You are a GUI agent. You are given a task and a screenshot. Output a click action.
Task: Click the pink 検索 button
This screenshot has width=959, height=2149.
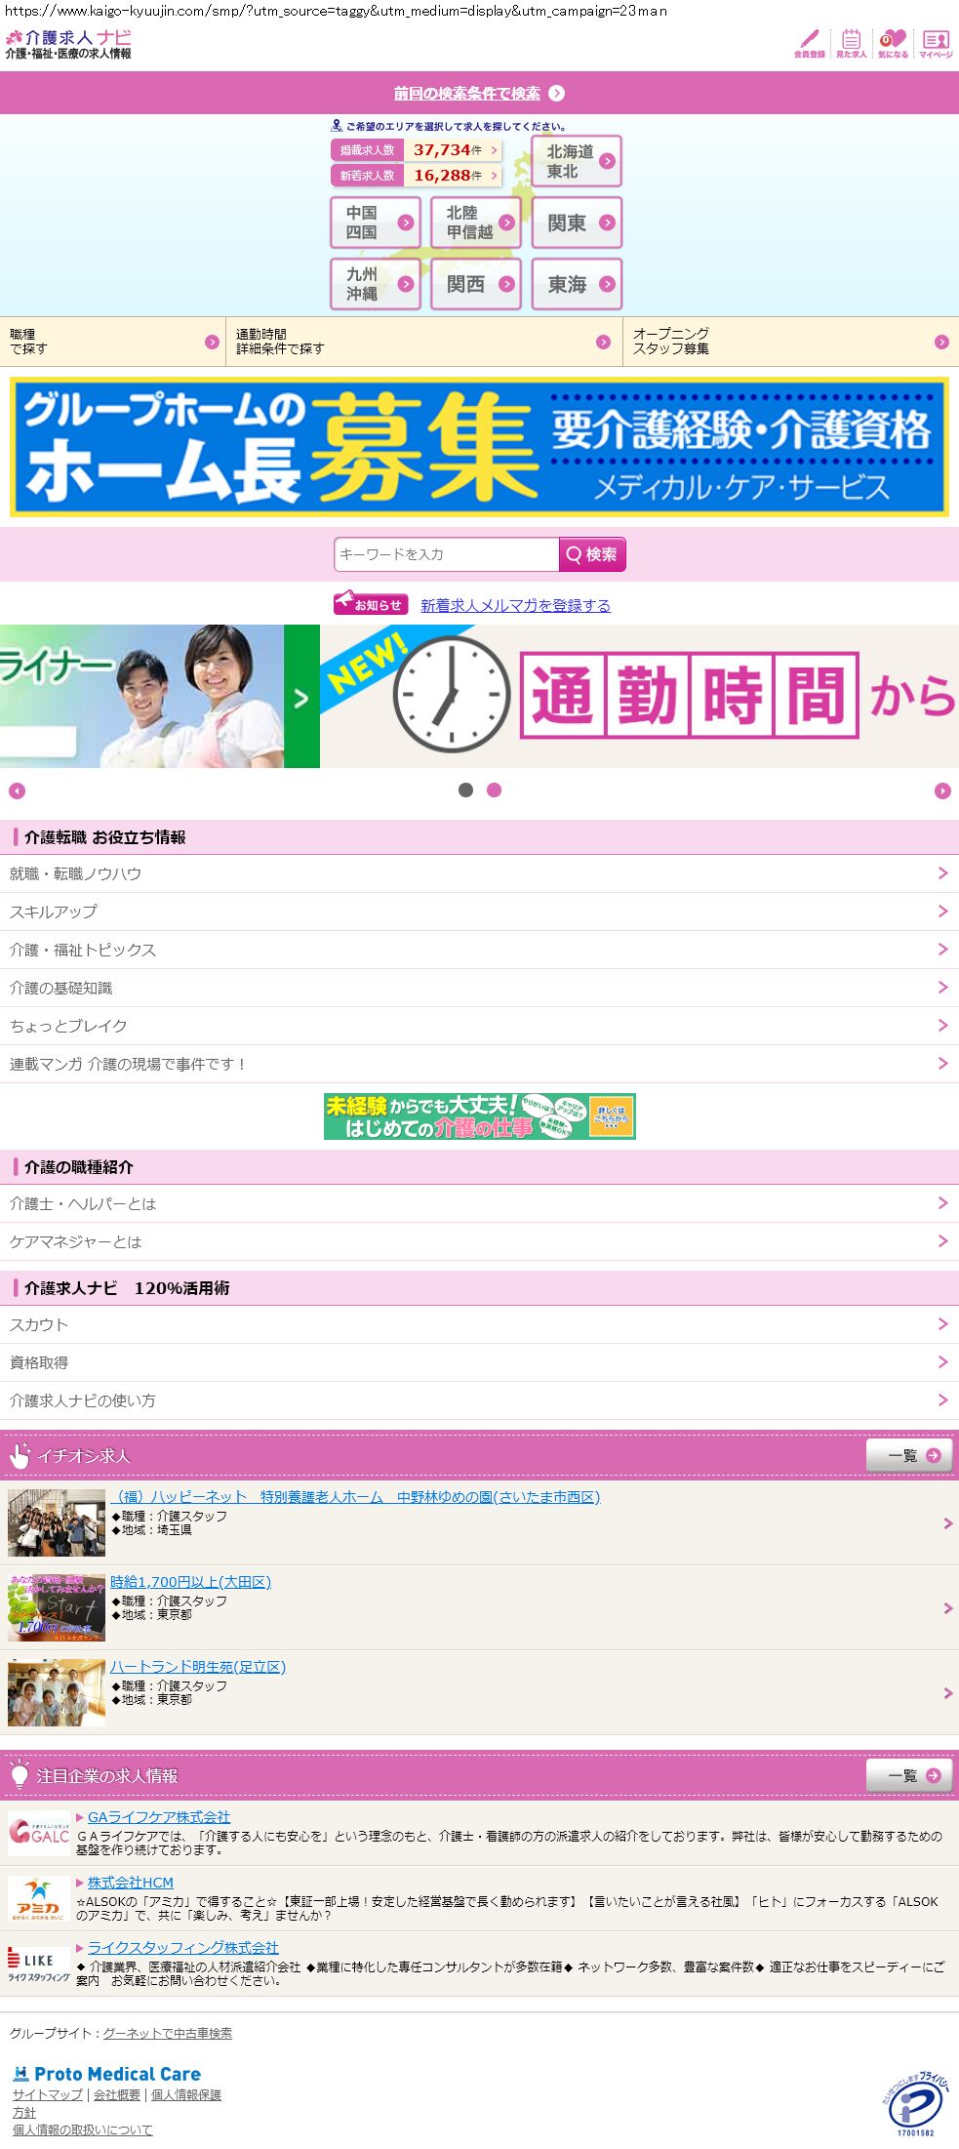[592, 554]
